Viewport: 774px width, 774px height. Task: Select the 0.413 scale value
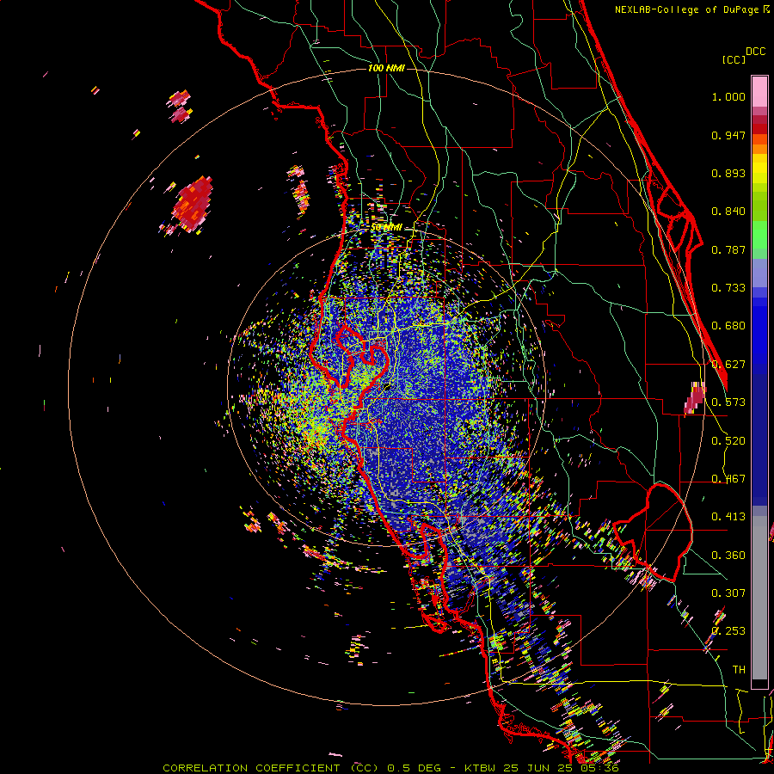(728, 517)
